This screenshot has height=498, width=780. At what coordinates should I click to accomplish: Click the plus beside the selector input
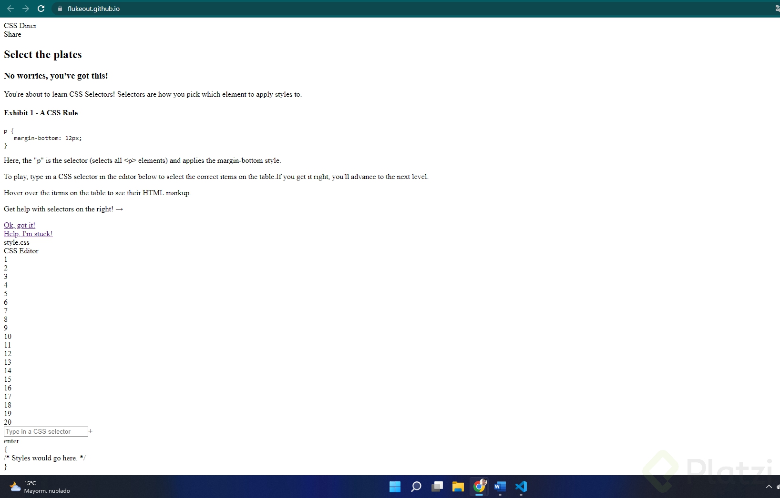pyautogui.click(x=90, y=431)
